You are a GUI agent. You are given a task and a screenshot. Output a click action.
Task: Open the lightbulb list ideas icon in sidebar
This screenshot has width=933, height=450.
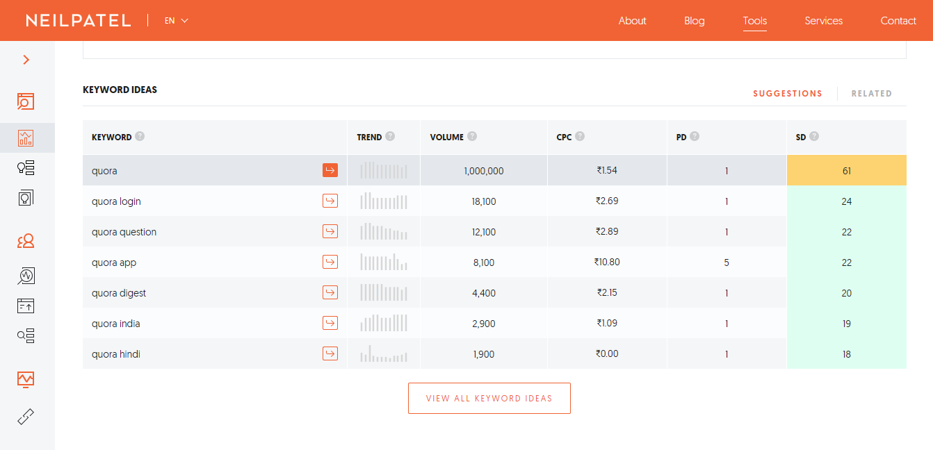click(26, 167)
